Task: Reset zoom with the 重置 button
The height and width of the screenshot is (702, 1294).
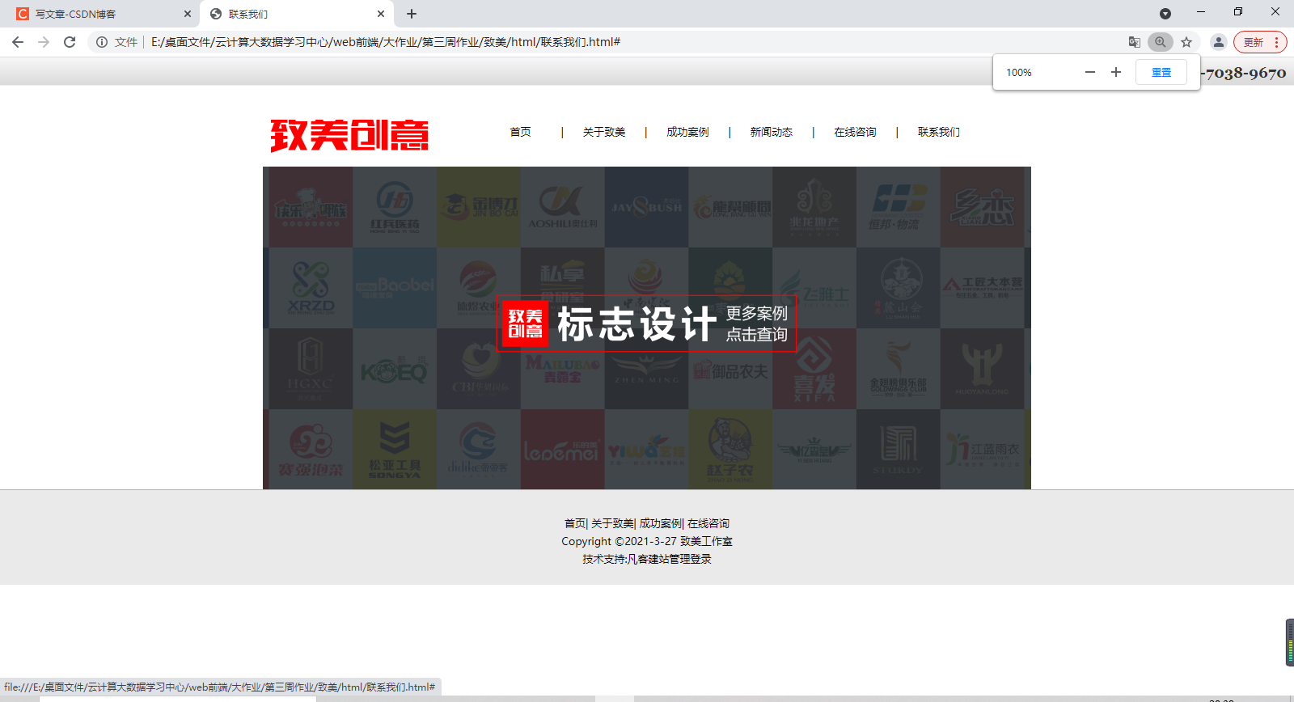Action: pos(1161,72)
